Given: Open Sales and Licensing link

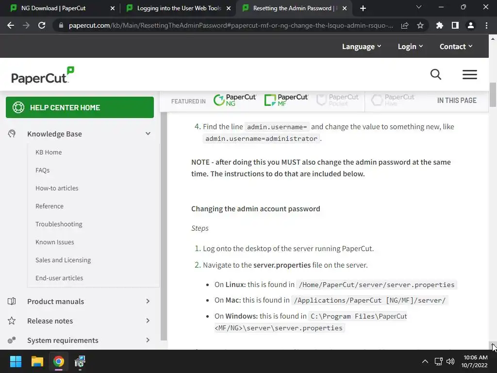Looking at the screenshot, I should click(x=63, y=260).
